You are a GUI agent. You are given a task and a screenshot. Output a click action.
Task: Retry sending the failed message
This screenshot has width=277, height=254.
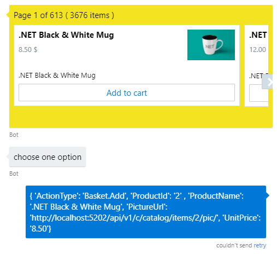tap(260, 245)
